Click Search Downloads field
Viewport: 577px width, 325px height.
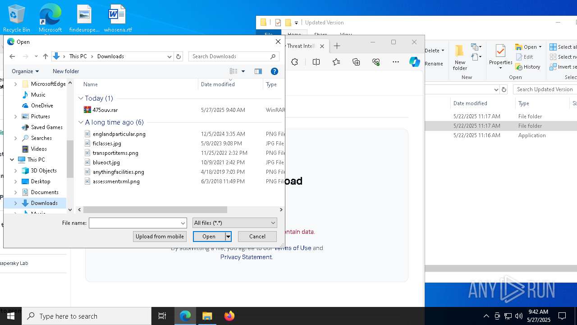point(234,56)
